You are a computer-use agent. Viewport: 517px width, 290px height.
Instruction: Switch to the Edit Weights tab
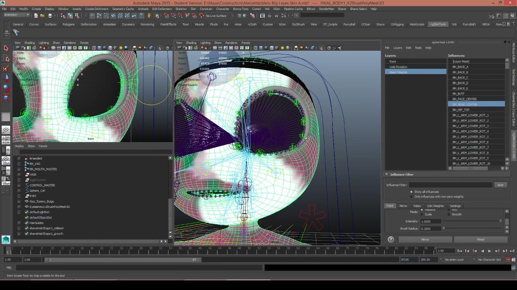click(x=435, y=206)
